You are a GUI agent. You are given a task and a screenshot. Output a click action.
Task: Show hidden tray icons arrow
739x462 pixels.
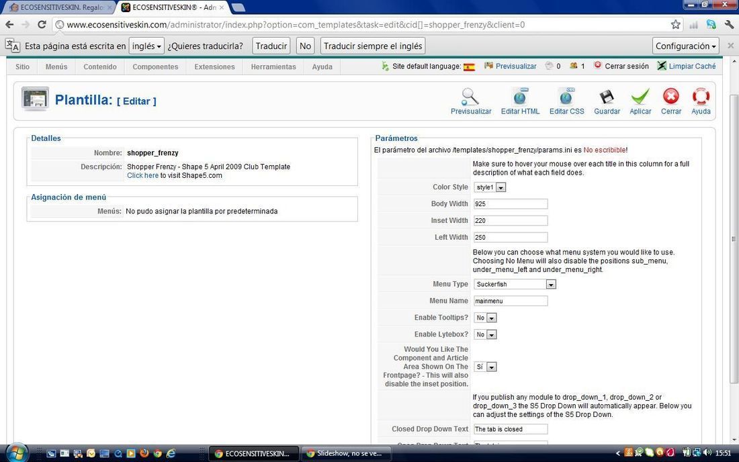pyautogui.click(x=618, y=453)
